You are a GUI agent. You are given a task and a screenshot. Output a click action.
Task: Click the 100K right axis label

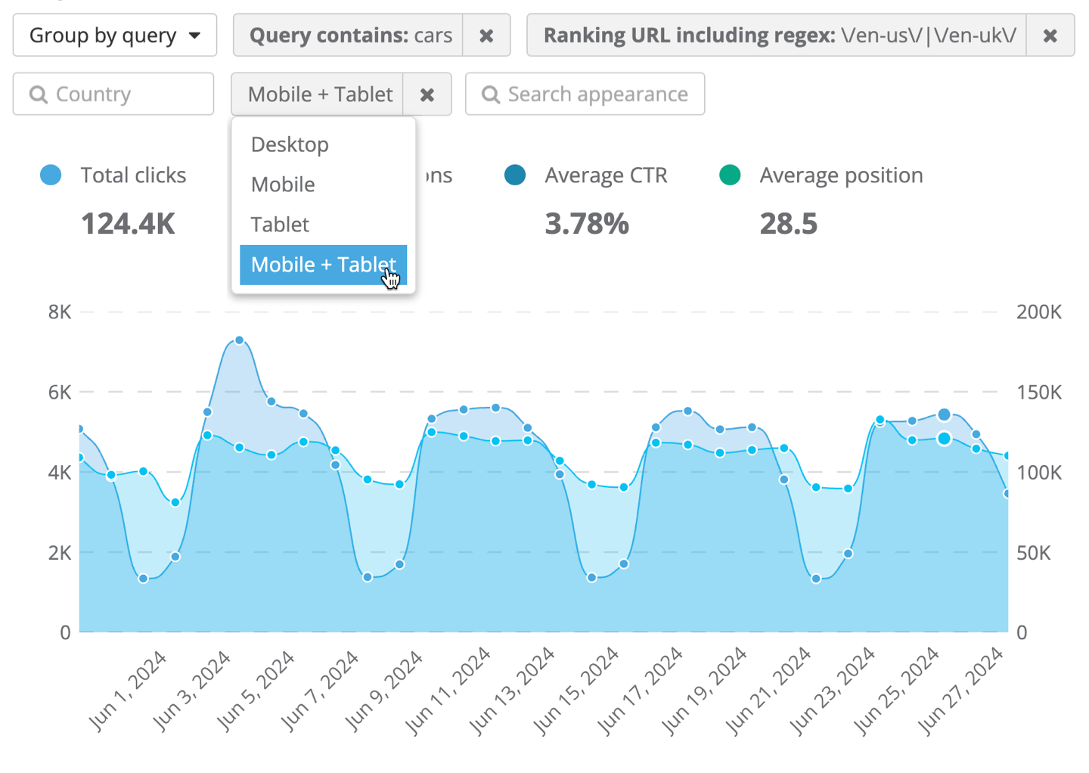[1039, 473]
